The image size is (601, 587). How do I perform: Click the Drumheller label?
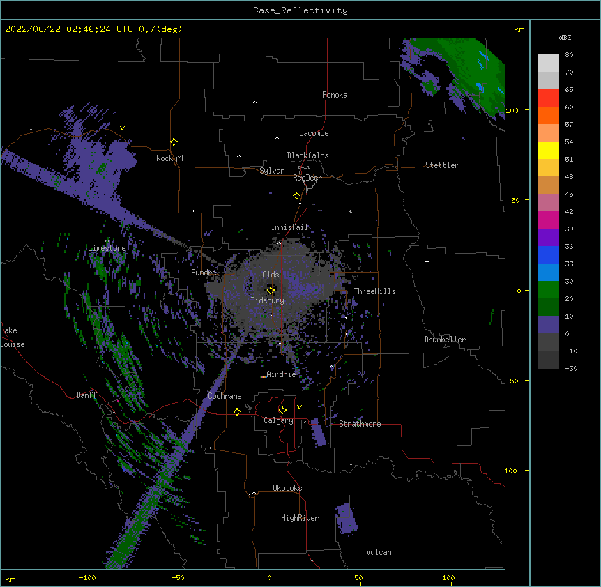point(445,340)
